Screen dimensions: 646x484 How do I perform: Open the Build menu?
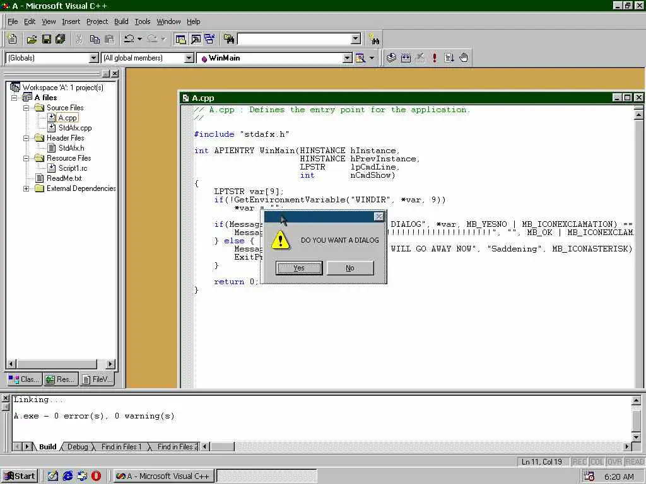(121, 21)
